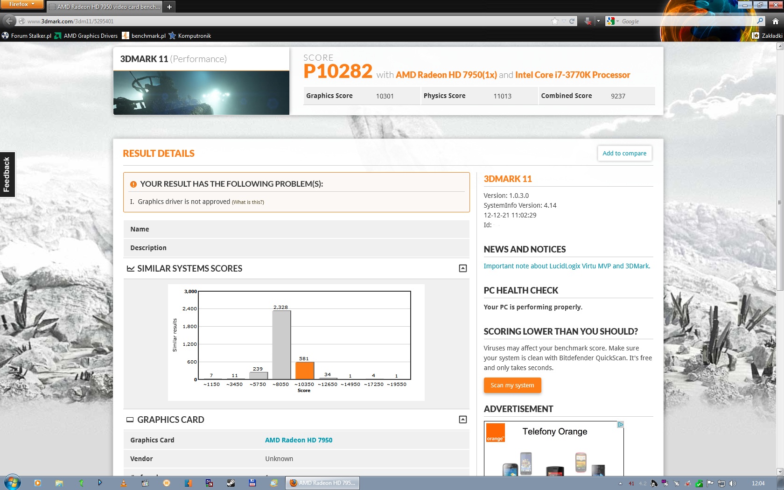Screen dimensions: 784x490
Task: Click the Telefony Orange advertisement
Action: click(554, 449)
